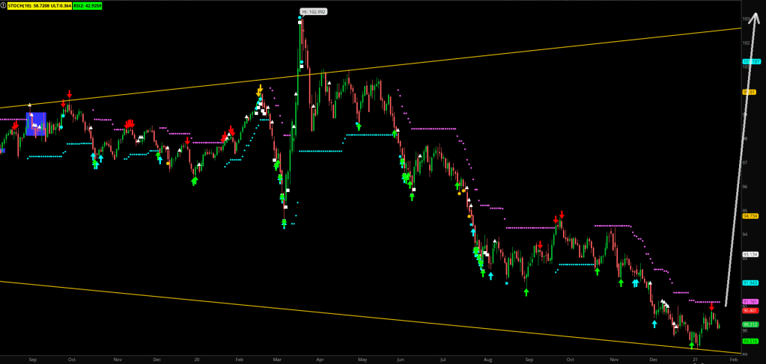The image size is (766, 364).
Task: Select the cyan 91.943 price axis label
Action: click(750, 283)
